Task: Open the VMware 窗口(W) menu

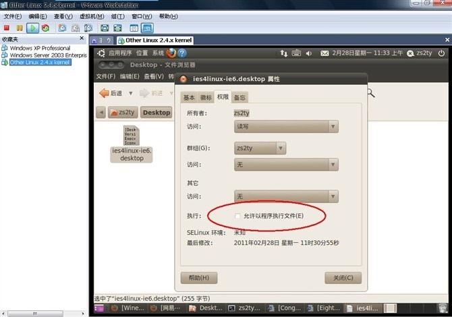Action: pos(142,16)
